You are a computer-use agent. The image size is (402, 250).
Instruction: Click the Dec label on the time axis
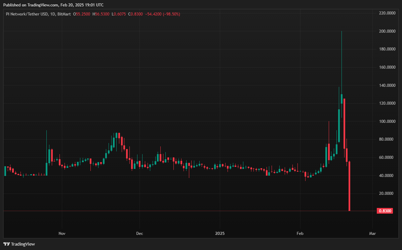coord(139,233)
